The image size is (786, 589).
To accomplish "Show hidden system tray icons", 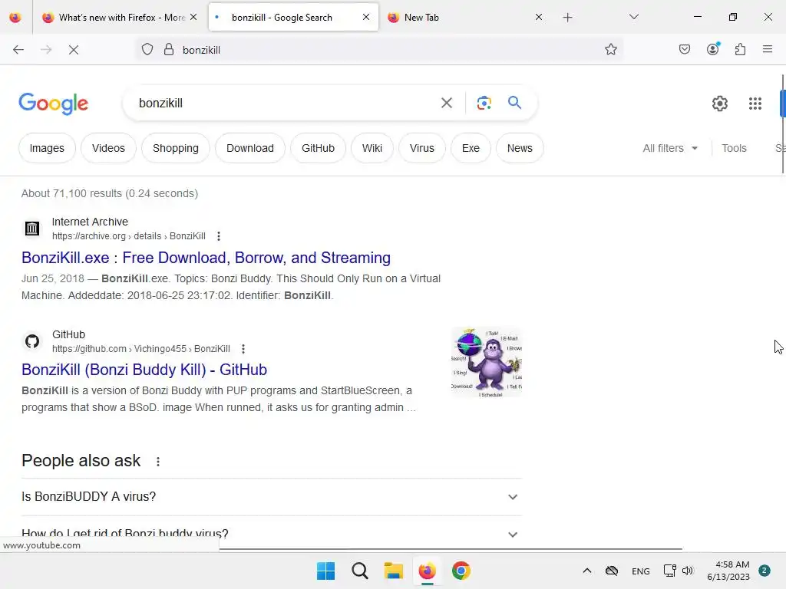I will (587, 571).
